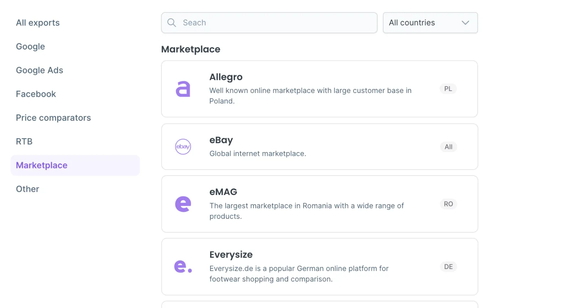The image size is (565, 308).
Task: Open the Facebook exports category
Action: (36, 94)
